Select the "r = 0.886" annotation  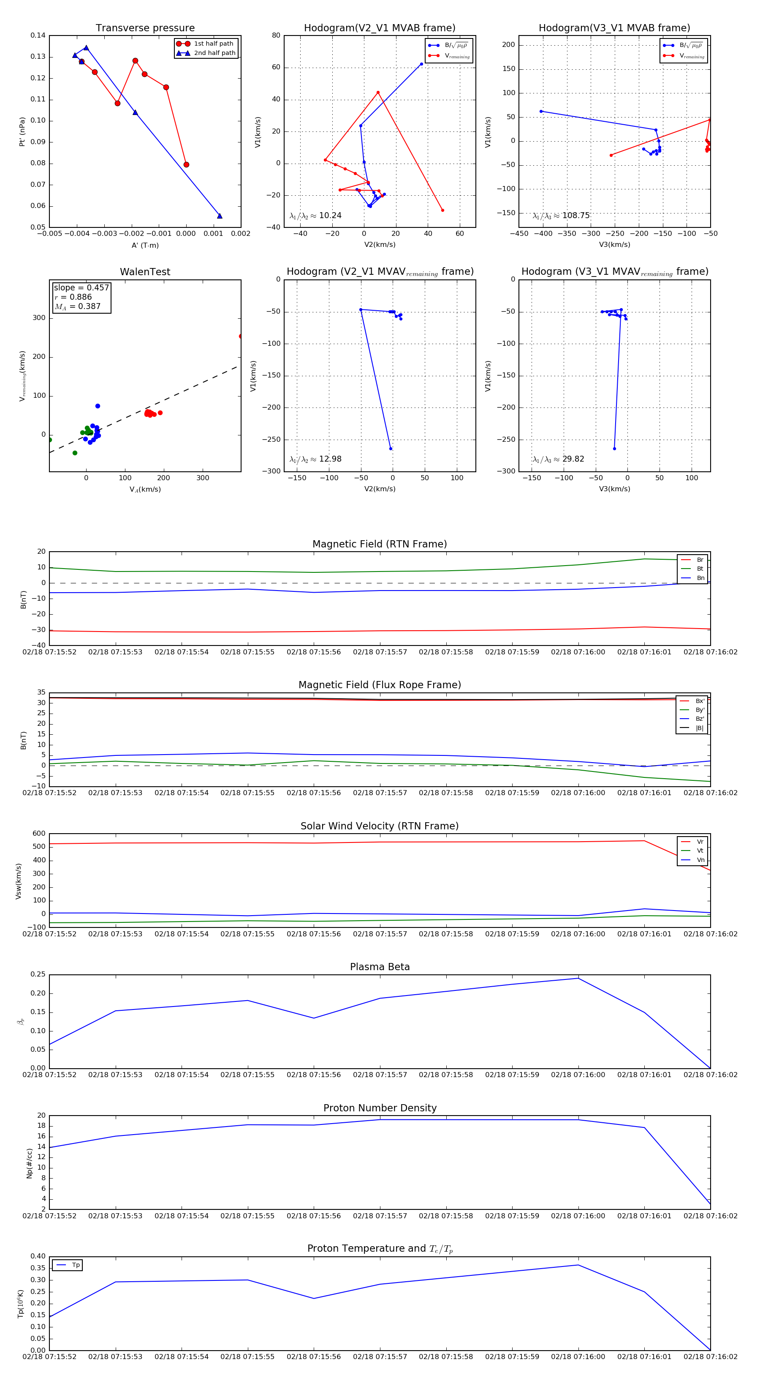point(73,297)
